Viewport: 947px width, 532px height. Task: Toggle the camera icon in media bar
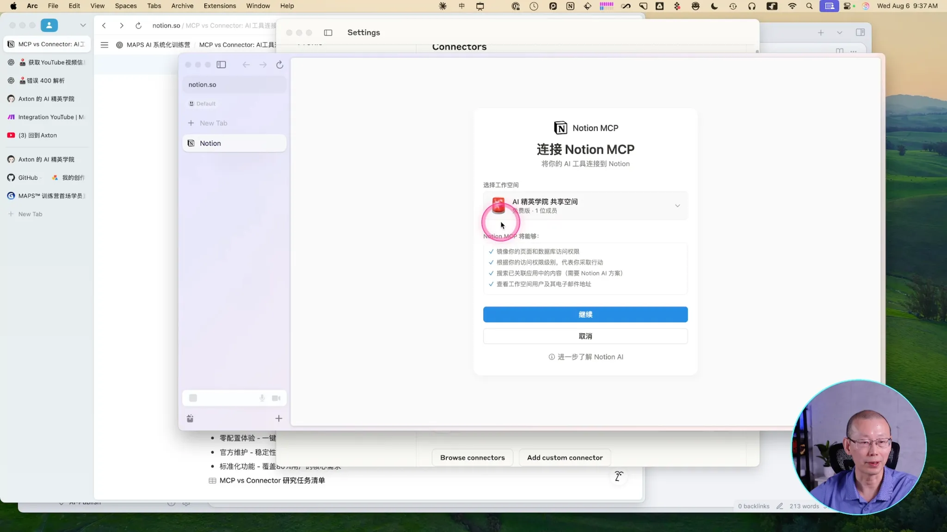coord(276,398)
